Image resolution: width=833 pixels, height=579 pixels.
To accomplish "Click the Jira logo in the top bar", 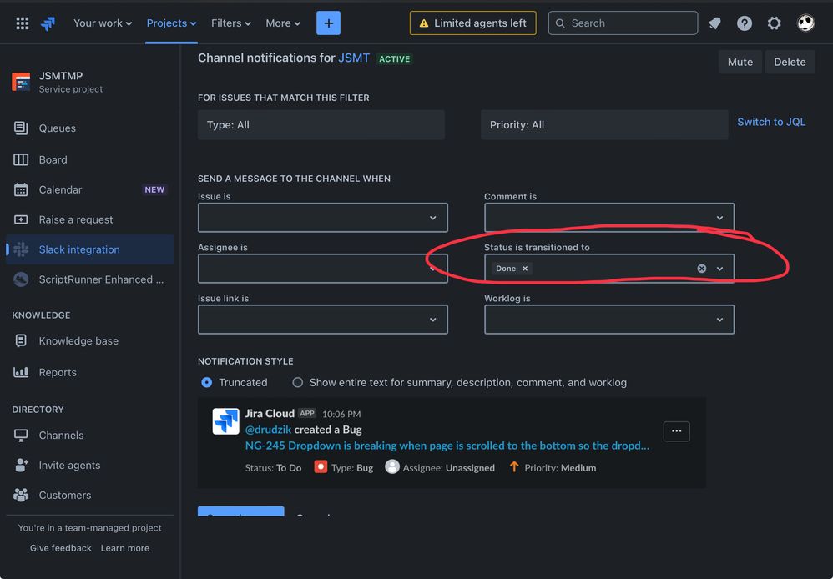I will tap(48, 23).
